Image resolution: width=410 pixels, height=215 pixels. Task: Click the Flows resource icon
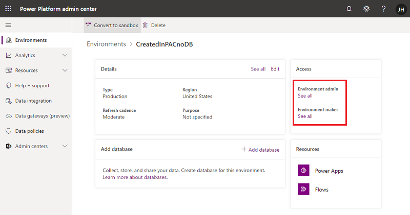(x=303, y=189)
